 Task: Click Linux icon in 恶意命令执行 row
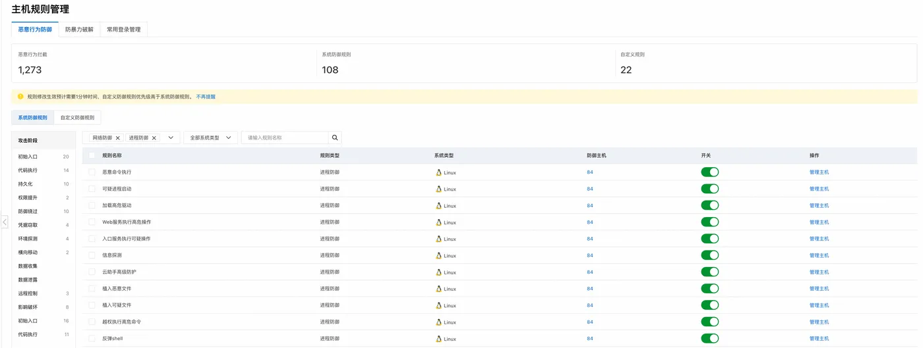(438, 172)
